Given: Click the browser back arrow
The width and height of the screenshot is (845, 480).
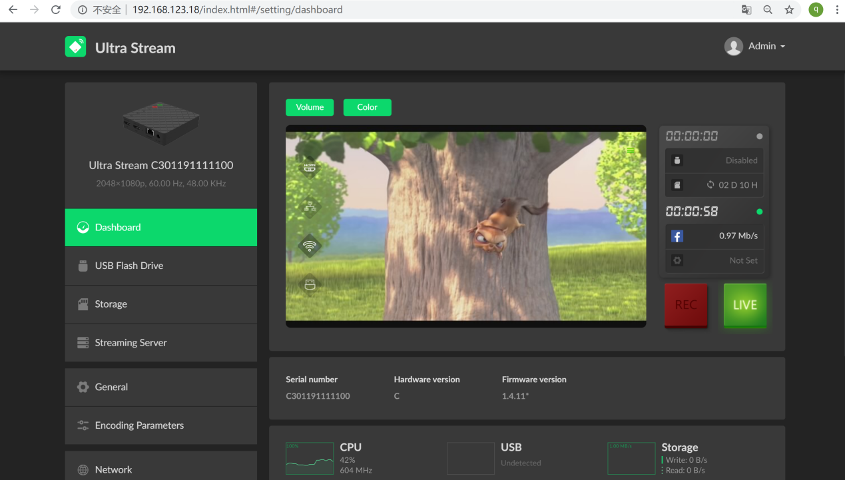Looking at the screenshot, I should click(13, 10).
